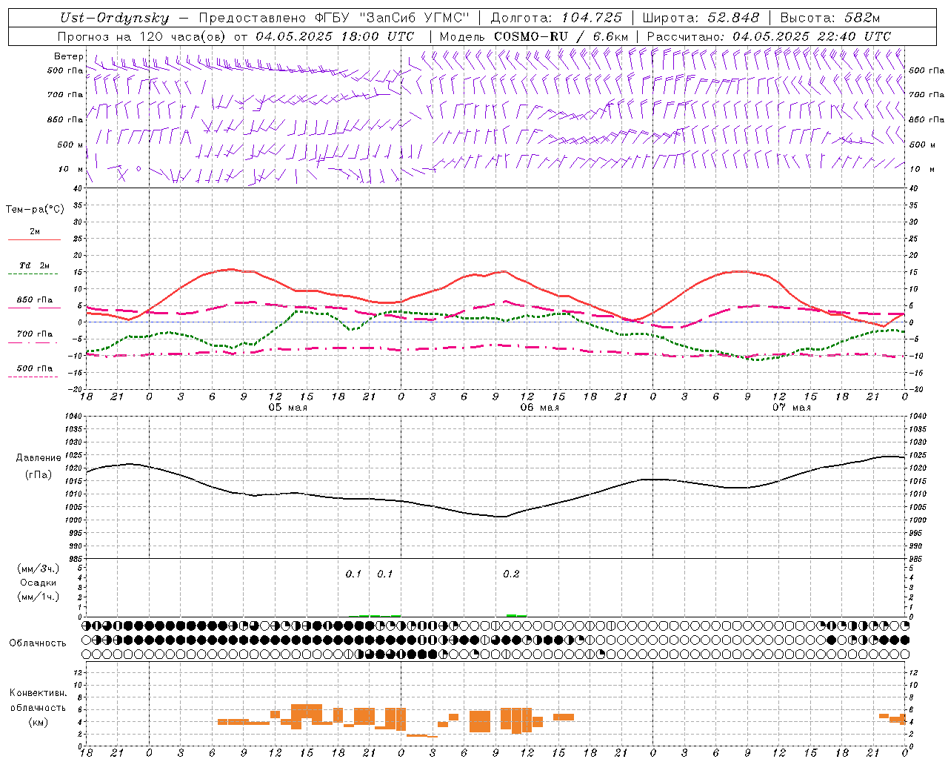Click the solid red 2м legend line sample
Screen dimensions: 948x759
tap(34, 240)
